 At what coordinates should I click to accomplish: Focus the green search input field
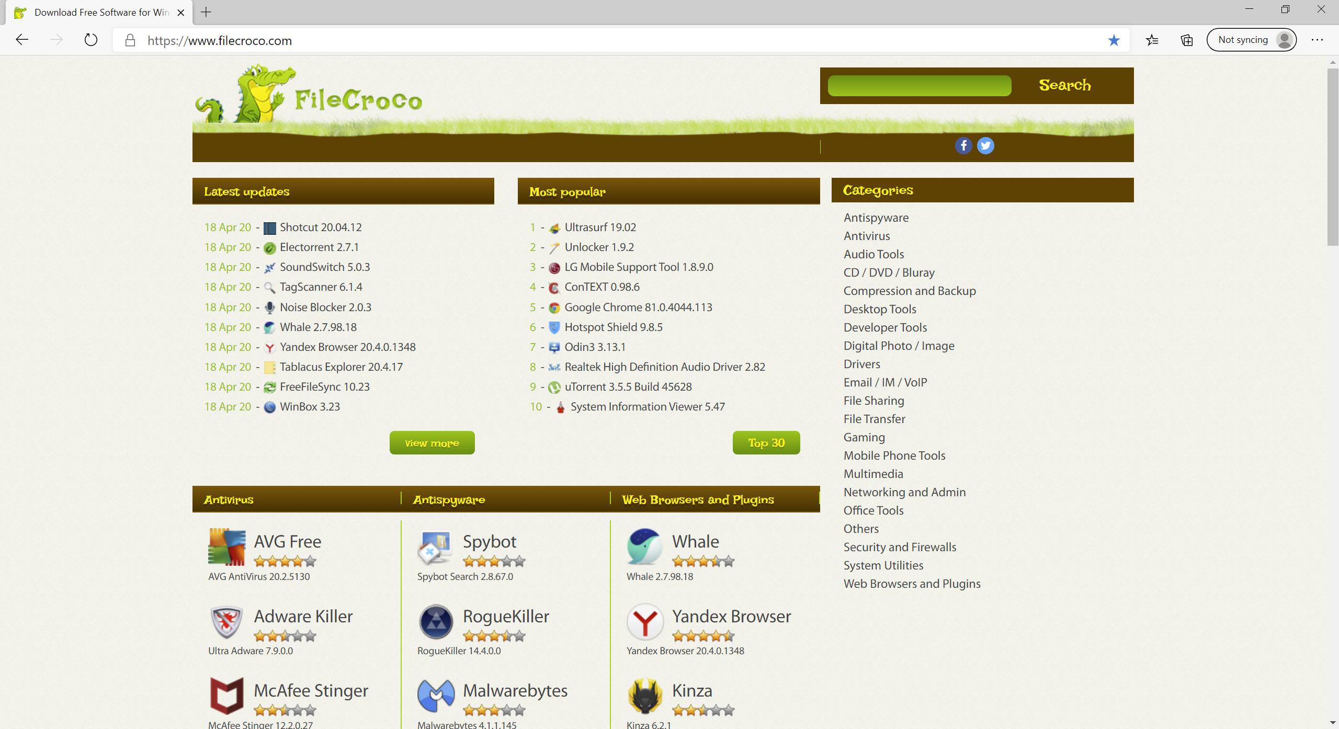920,85
